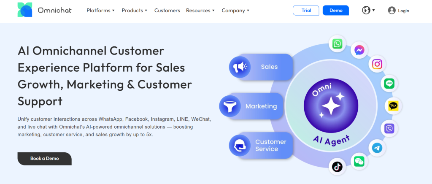Image resolution: width=432 pixels, height=184 pixels.
Task: Click the WeChat channel icon
Action: 359,161
